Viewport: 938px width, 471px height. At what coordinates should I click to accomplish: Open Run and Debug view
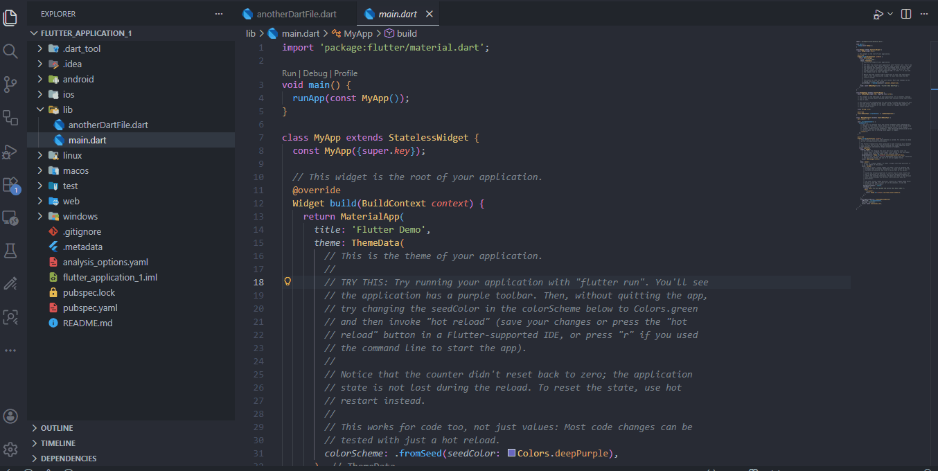(x=10, y=151)
